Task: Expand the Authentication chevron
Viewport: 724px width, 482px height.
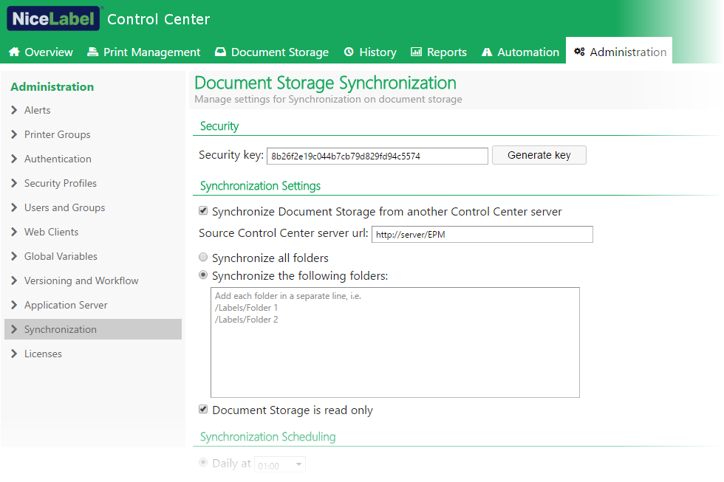Action: [14, 159]
